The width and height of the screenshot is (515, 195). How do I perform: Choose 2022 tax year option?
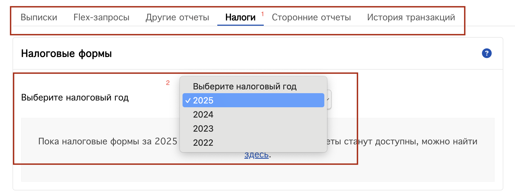point(253,142)
